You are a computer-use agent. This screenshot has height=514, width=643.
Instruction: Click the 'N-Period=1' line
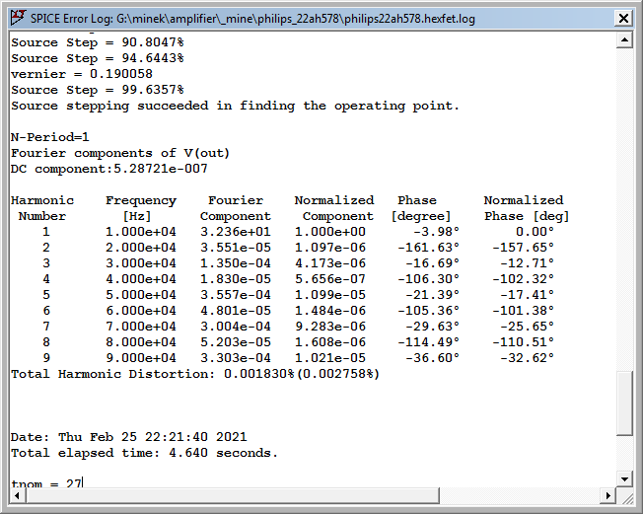(50, 137)
